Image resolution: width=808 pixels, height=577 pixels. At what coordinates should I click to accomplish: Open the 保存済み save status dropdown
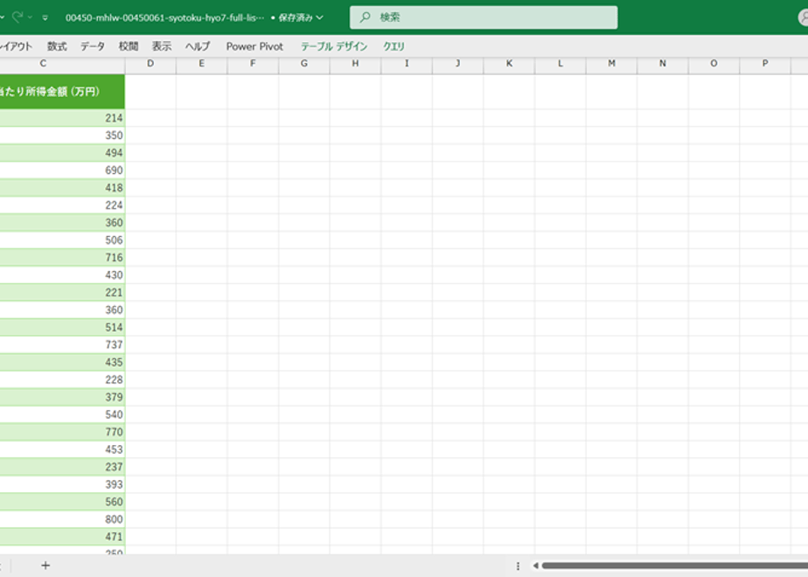coord(301,17)
